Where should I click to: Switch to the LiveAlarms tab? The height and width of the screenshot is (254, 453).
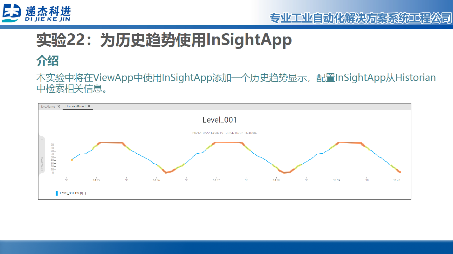click(x=48, y=107)
